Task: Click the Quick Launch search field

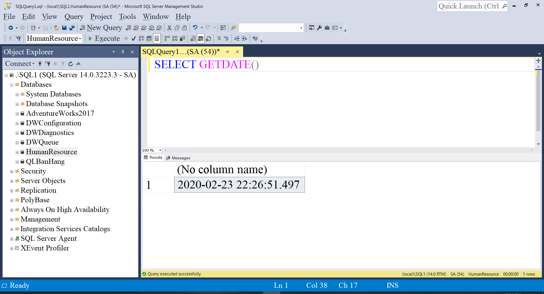Action: coord(469,6)
